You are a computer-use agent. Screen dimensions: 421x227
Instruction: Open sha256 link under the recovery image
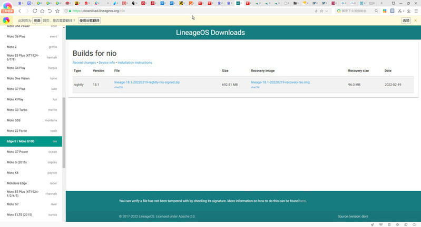[x=255, y=87]
